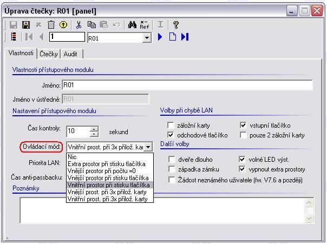Viewport: 327px width, 244px height.
Task: Click the question mark help icon
Action: (176, 25)
